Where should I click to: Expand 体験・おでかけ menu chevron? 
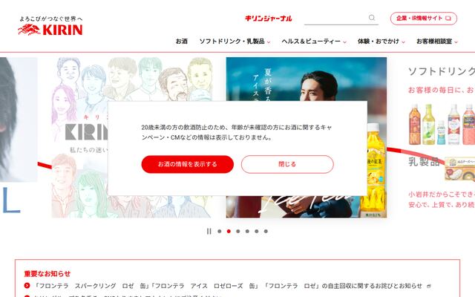pyautogui.click(x=403, y=42)
